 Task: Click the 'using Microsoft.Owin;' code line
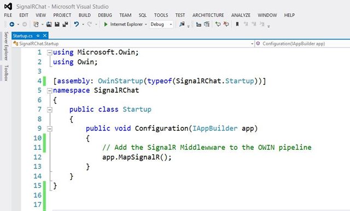click(x=96, y=52)
